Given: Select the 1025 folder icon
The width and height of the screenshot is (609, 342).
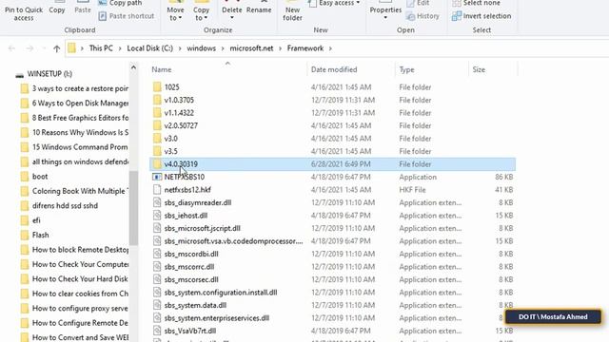Looking at the screenshot, I should click(157, 86).
